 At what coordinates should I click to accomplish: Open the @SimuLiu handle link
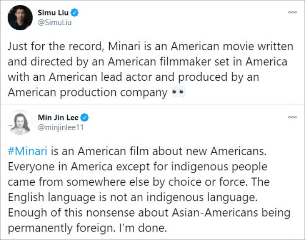pyautogui.click(x=55, y=23)
